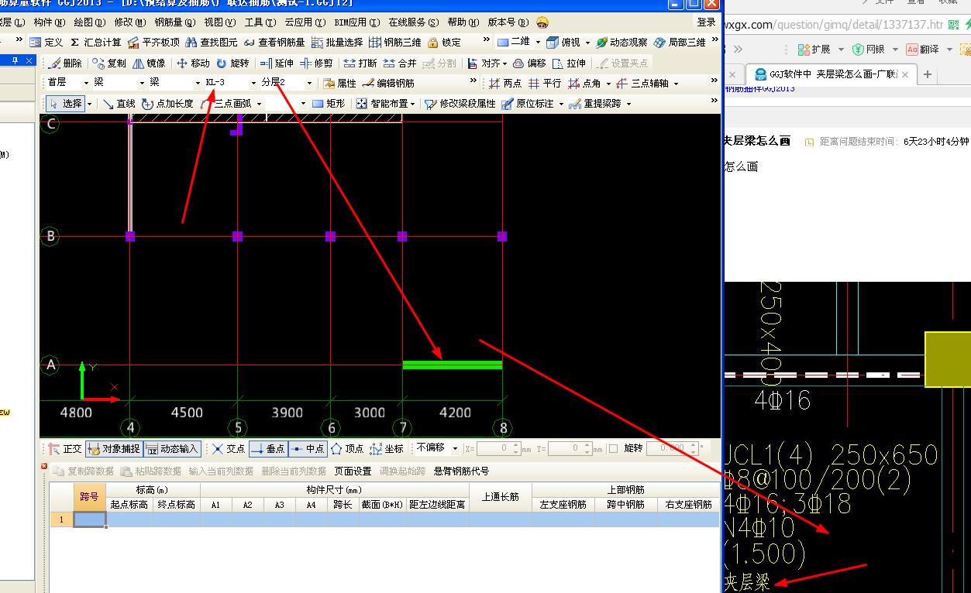Select 直线 line drawing tool
971x593 pixels.
click(119, 103)
